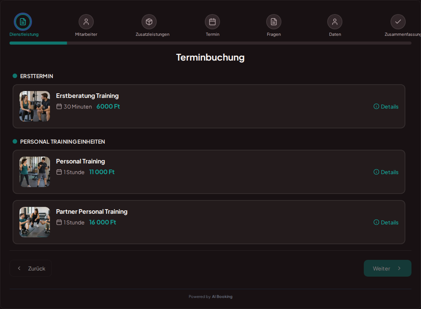Click the Personal Training thumbnail photo
Screen dimensions: 421x309
(35, 172)
